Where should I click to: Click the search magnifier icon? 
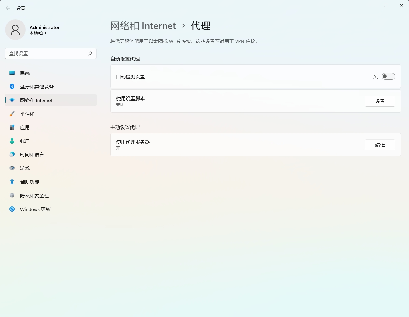(90, 54)
